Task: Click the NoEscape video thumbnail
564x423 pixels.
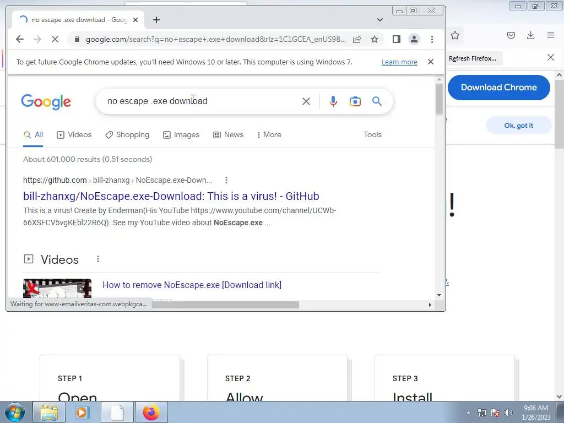Action: click(57, 289)
